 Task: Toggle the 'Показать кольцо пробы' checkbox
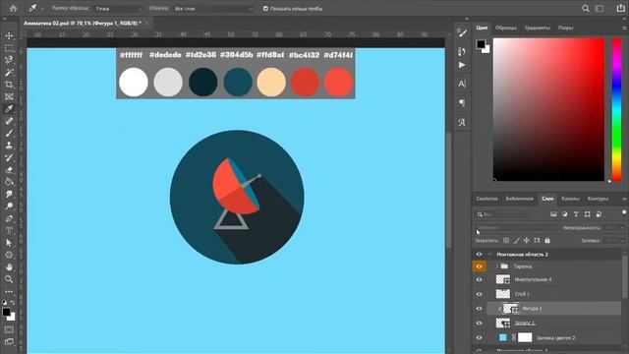[265, 9]
